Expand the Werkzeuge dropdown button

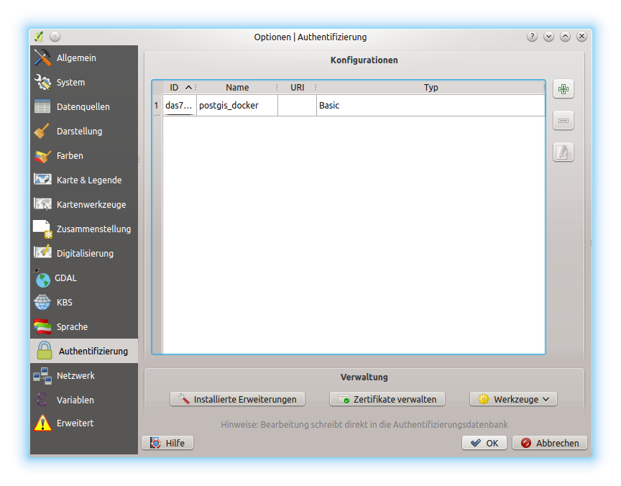513,399
